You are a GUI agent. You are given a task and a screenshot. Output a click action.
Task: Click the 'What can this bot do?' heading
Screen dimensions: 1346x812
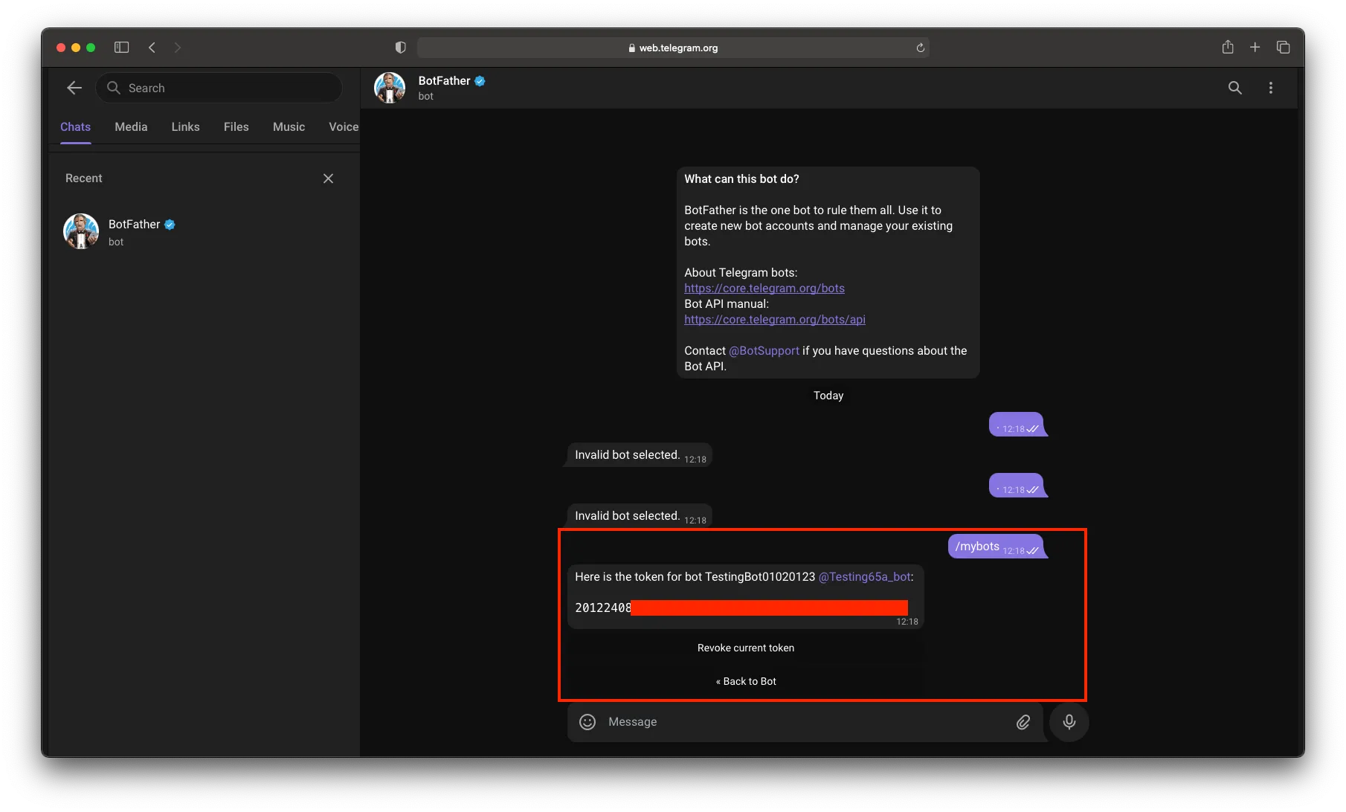[x=741, y=179]
